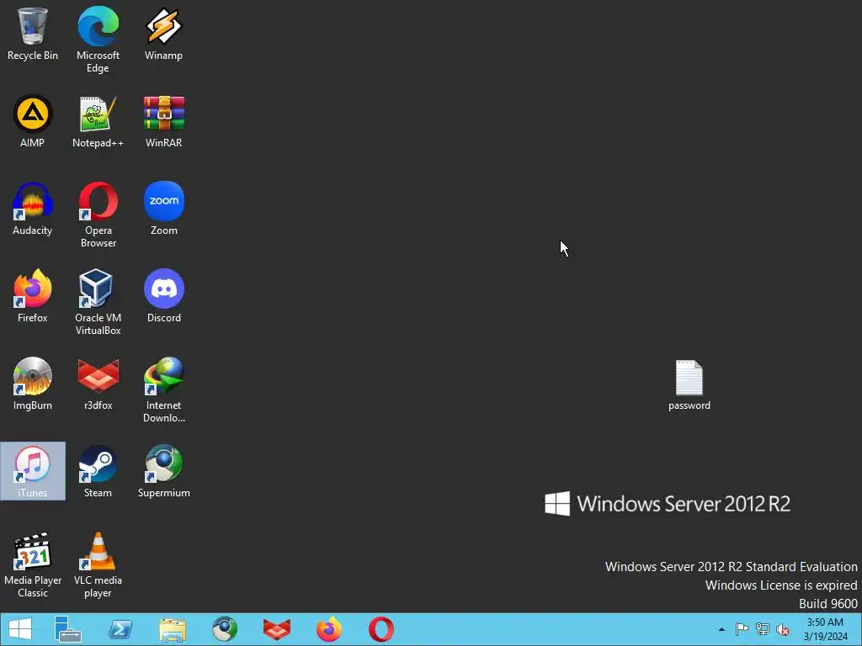Open the taskbar clock showing 3:50 AM

point(825,629)
